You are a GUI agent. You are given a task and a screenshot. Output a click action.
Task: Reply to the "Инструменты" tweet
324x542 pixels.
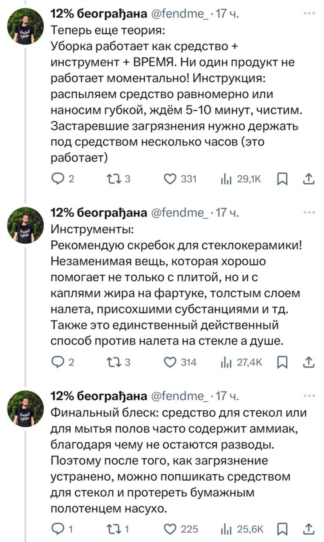click(57, 362)
